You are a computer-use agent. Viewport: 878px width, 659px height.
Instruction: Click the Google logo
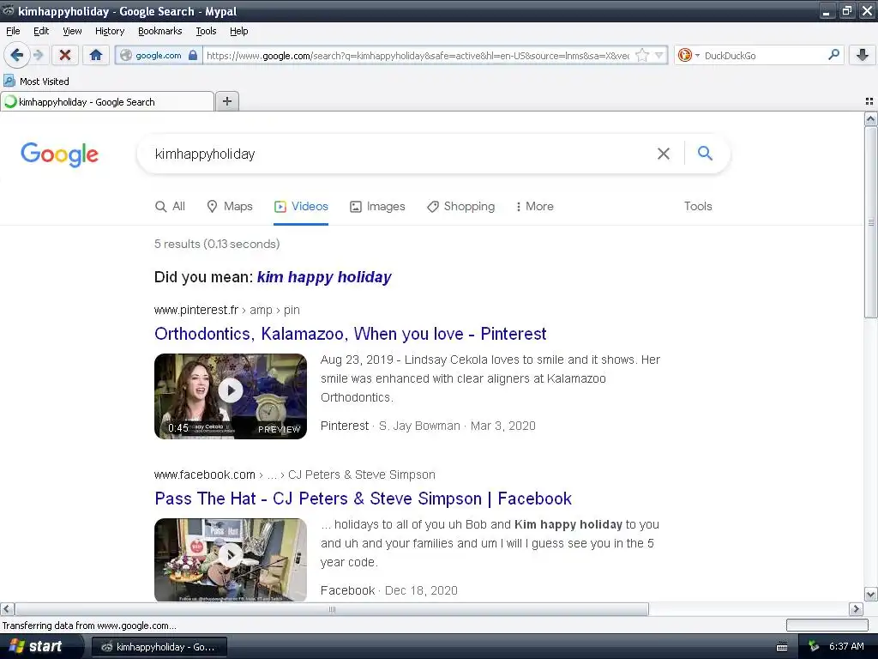pyautogui.click(x=59, y=154)
